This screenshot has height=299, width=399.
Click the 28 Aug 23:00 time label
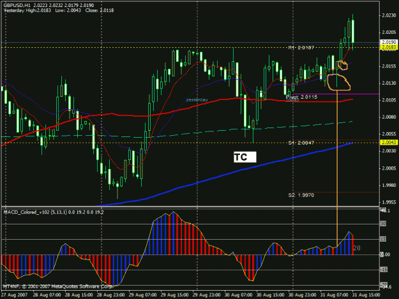(110, 295)
